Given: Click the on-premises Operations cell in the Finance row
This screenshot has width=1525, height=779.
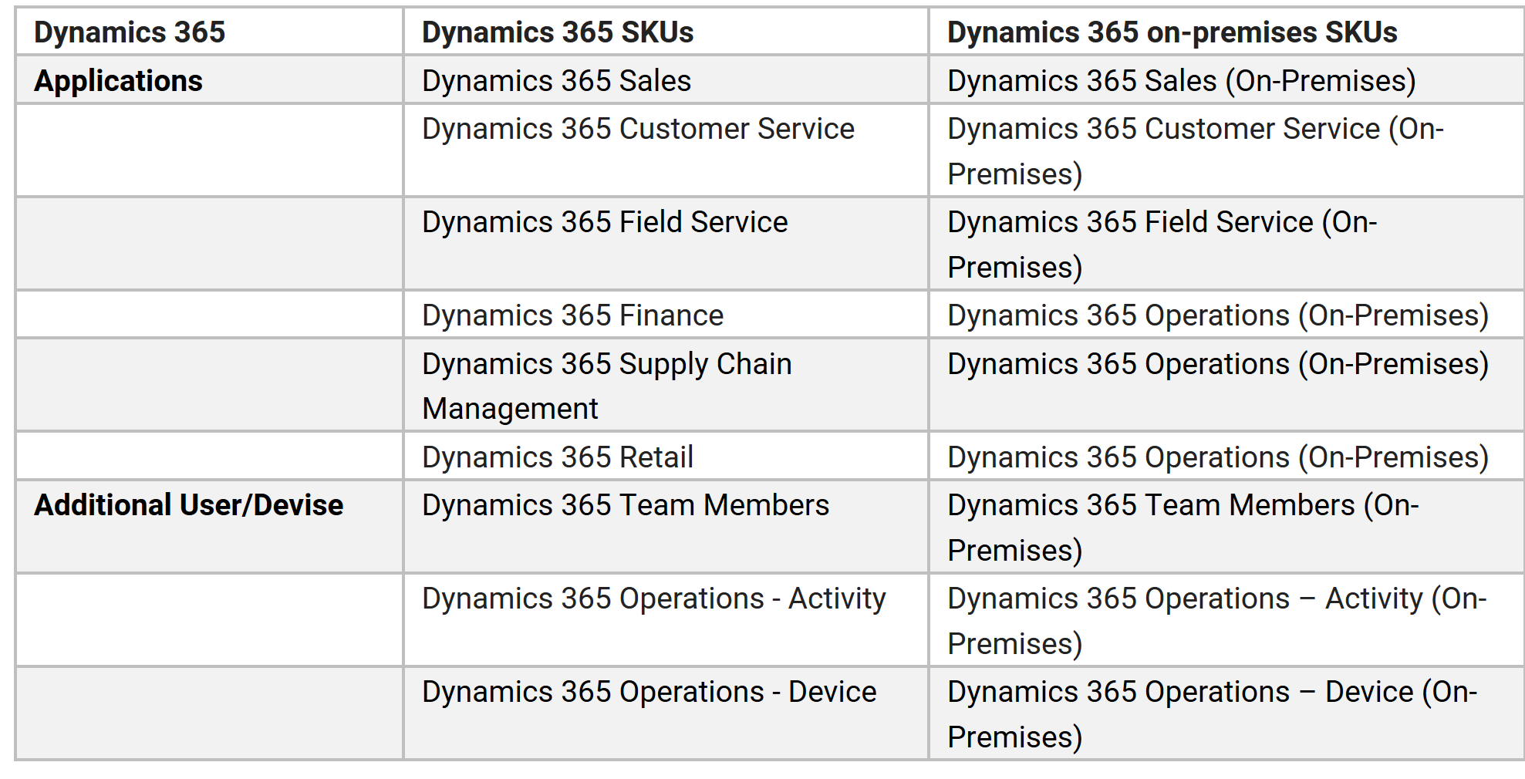Looking at the screenshot, I should (1217, 315).
